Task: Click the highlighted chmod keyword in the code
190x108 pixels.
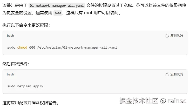Action: 22,47
